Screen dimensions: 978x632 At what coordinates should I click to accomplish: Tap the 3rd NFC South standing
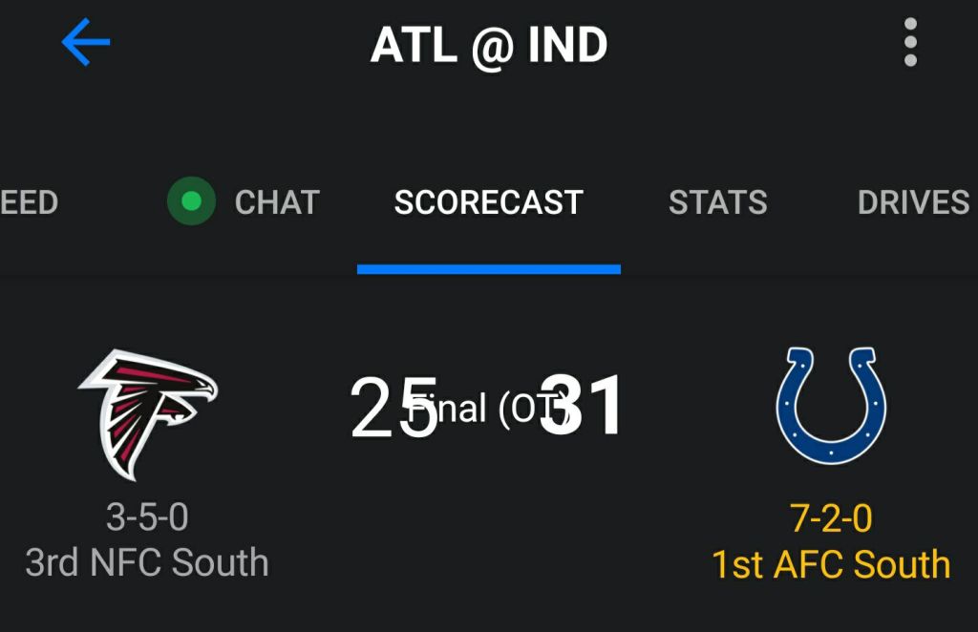147,562
